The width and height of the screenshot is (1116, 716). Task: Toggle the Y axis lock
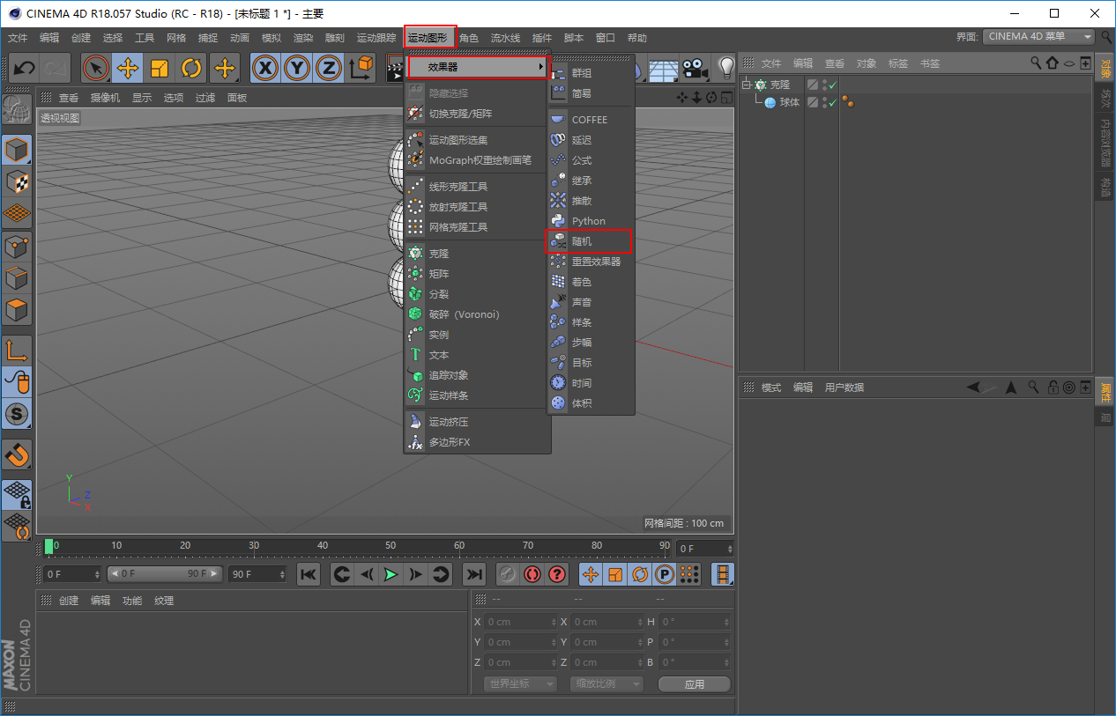click(297, 68)
